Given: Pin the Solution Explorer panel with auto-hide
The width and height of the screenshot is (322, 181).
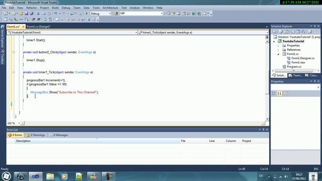Looking at the screenshot, I should tap(314, 26).
